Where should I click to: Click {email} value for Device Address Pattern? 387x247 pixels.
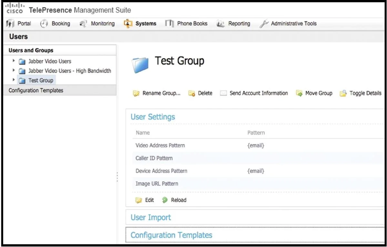[x=256, y=171]
